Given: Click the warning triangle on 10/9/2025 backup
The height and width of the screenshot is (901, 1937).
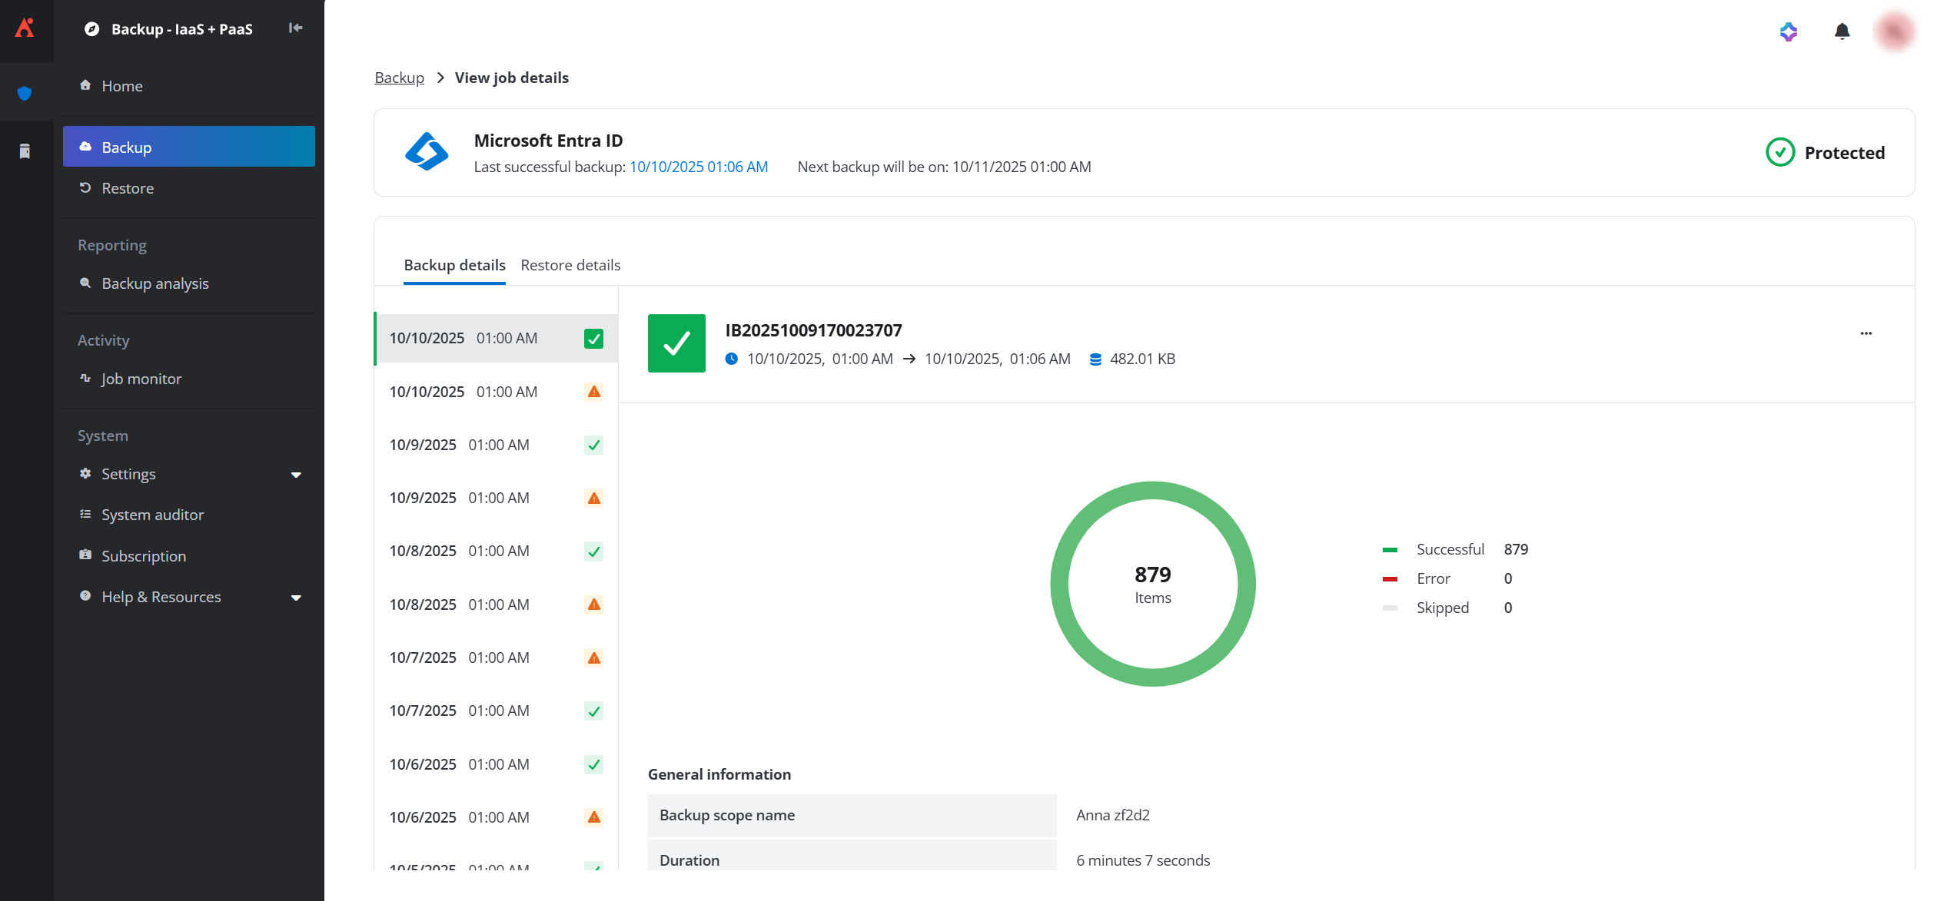Looking at the screenshot, I should 593,498.
